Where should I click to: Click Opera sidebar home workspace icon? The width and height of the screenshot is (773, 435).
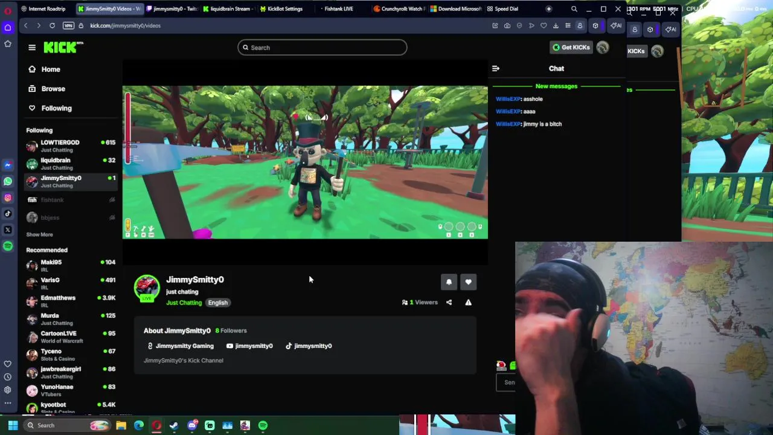pos(8,28)
